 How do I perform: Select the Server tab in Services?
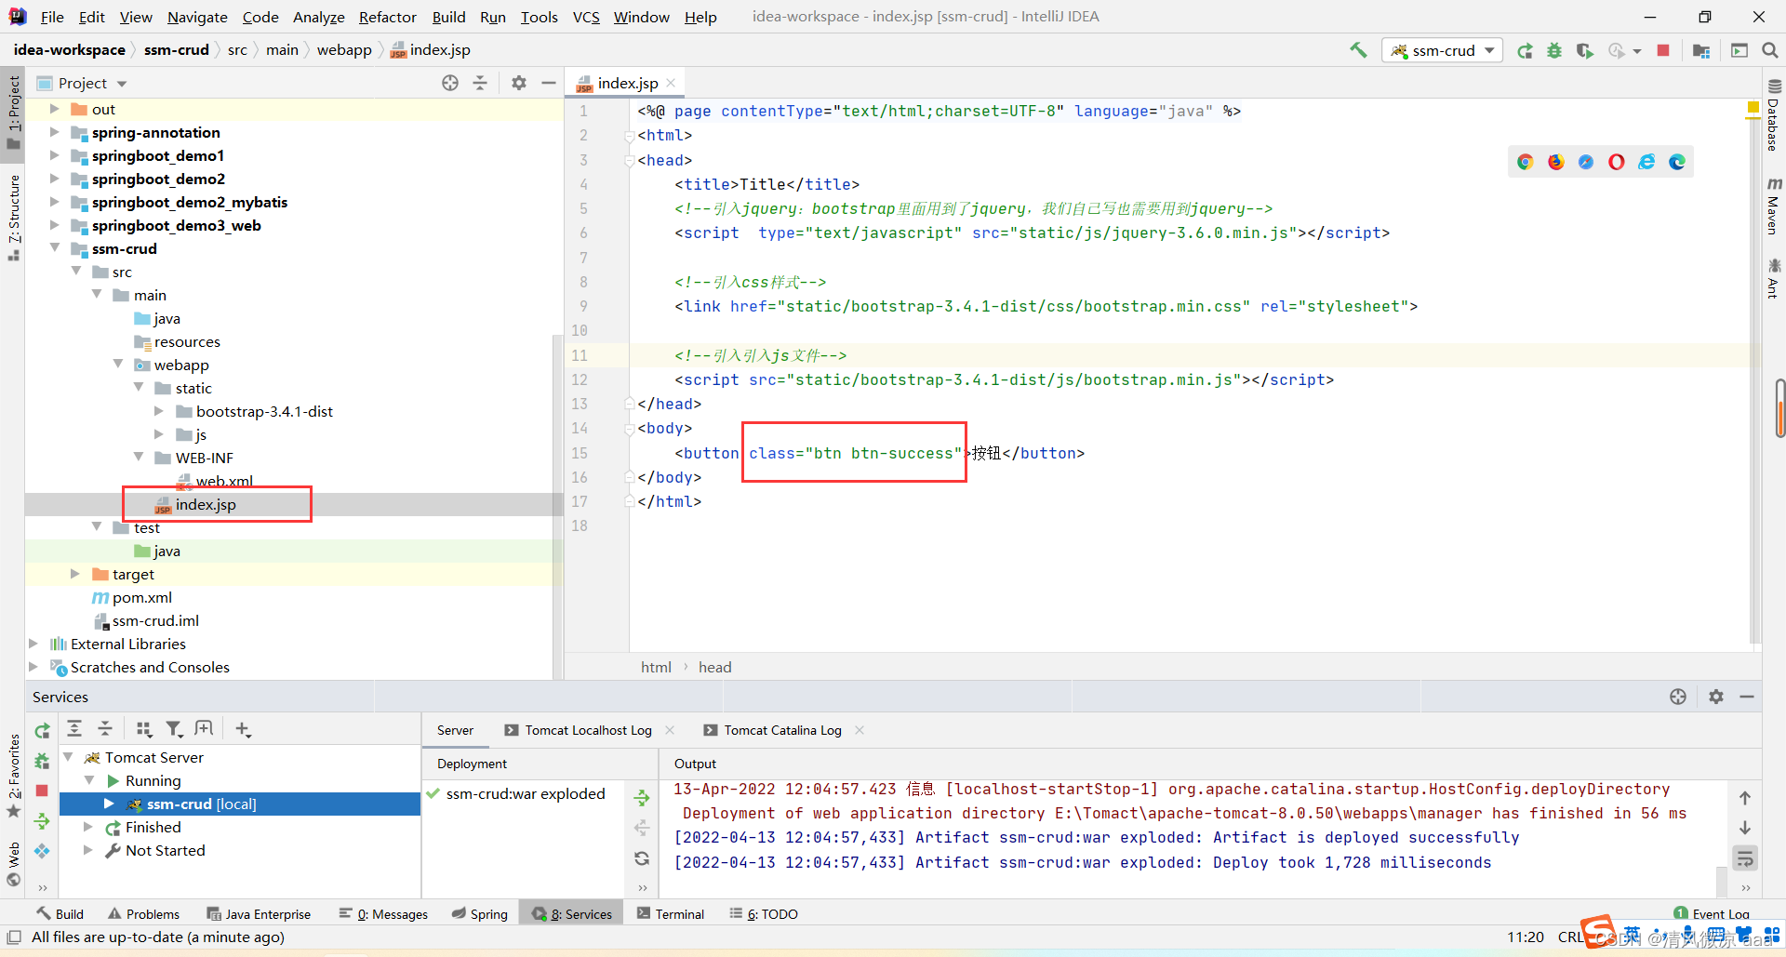[455, 730]
